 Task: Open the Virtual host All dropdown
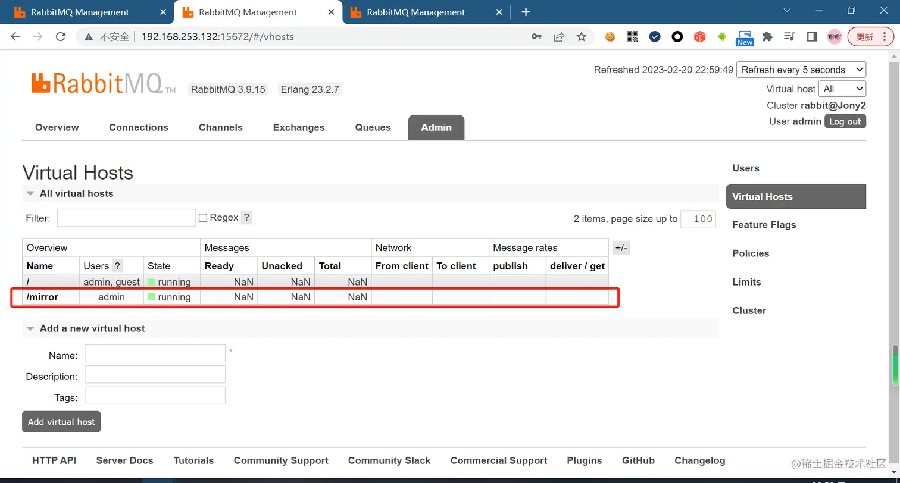[x=842, y=89]
